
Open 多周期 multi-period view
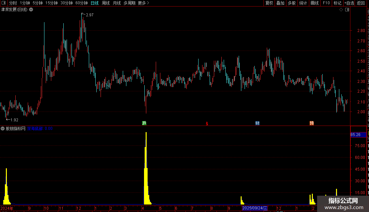point(129,3)
